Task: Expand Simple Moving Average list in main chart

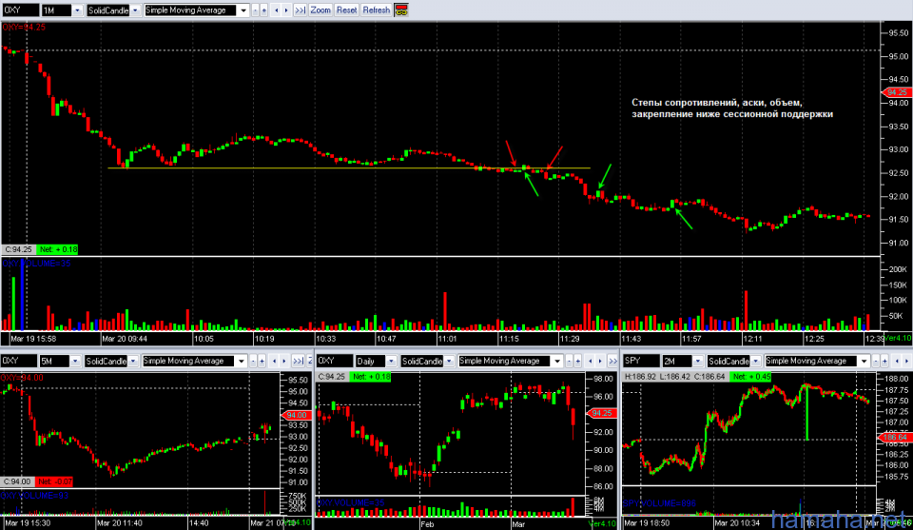Action: pos(243,10)
